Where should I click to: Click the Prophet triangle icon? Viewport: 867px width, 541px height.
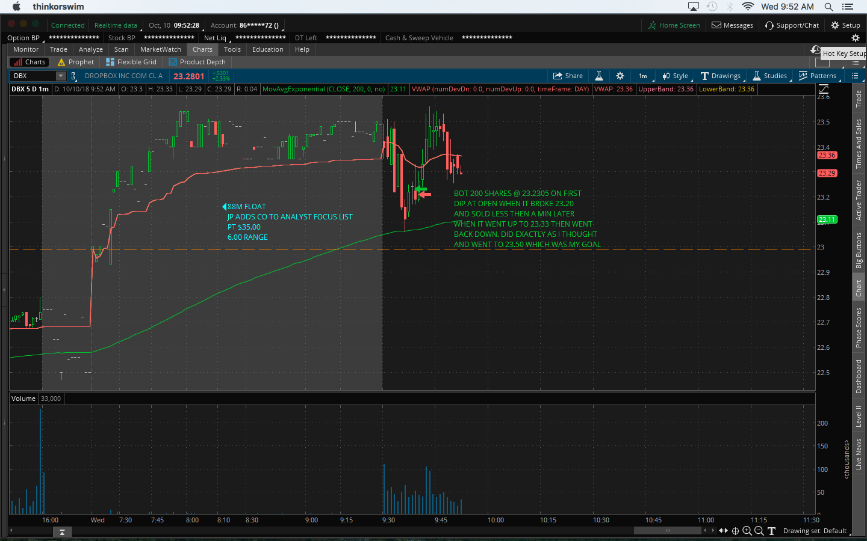click(x=61, y=62)
